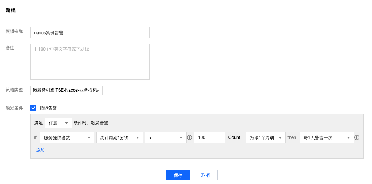The height and width of the screenshot is (184, 372).
Task: Click the 指标告警 label text
Action: pos(48,108)
